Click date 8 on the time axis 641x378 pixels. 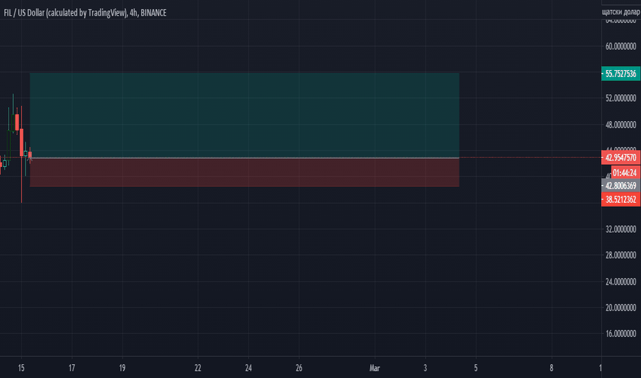click(x=552, y=368)
